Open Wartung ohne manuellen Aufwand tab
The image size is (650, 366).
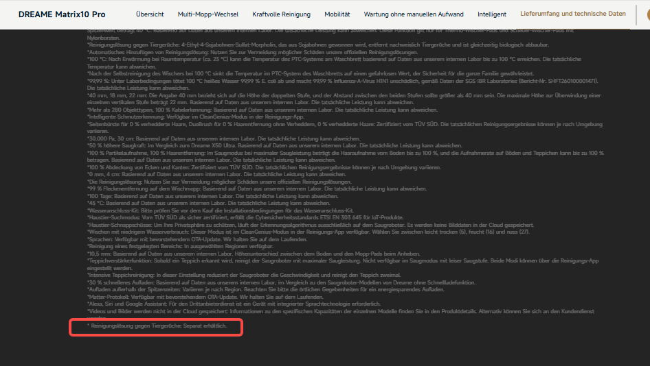pyautogui.click(x=414, y=14)
